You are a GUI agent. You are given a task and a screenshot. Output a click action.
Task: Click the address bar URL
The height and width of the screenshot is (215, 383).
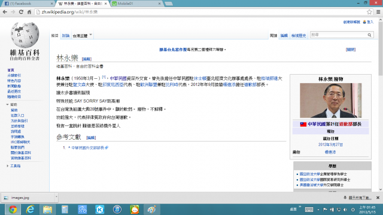(x=69, y=12)
